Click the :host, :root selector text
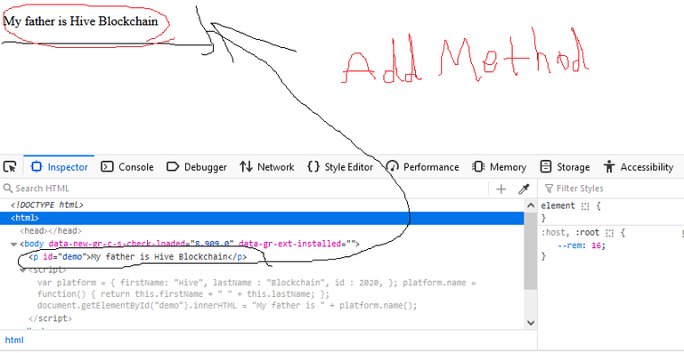 click(x=570, y=233)
